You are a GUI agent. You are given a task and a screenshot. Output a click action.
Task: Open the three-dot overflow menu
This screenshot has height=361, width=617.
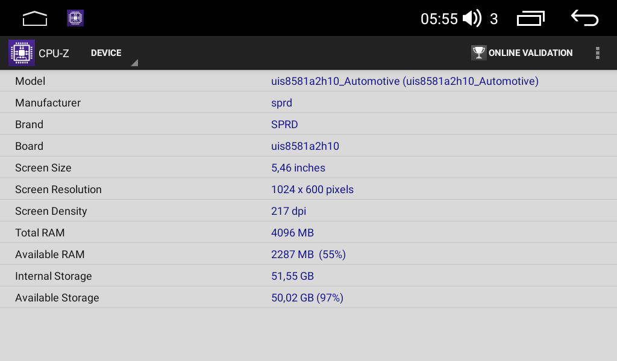pyautogui.click(x=597, y=53)
